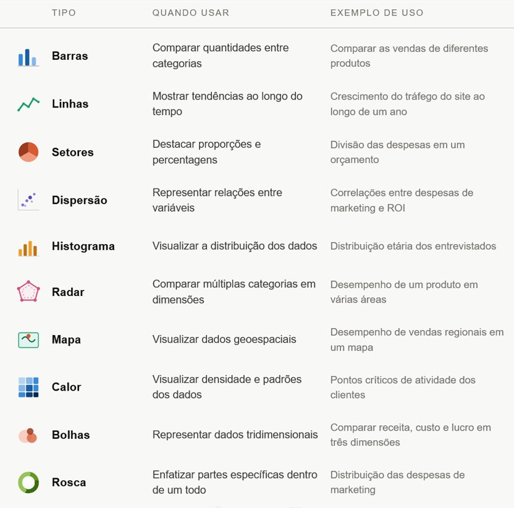This screenshot has width=514, height=508.
Task: Click the orange Histograma icon
Action: [x=28, y=247]
